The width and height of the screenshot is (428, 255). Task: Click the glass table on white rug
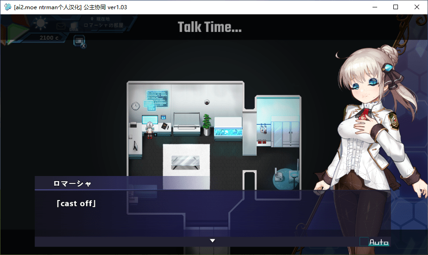186,160
